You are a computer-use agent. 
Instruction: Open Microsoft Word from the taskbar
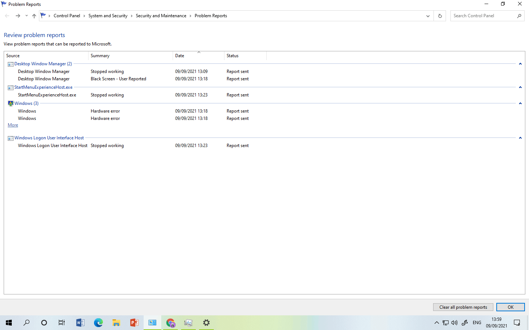click(80, 323)
